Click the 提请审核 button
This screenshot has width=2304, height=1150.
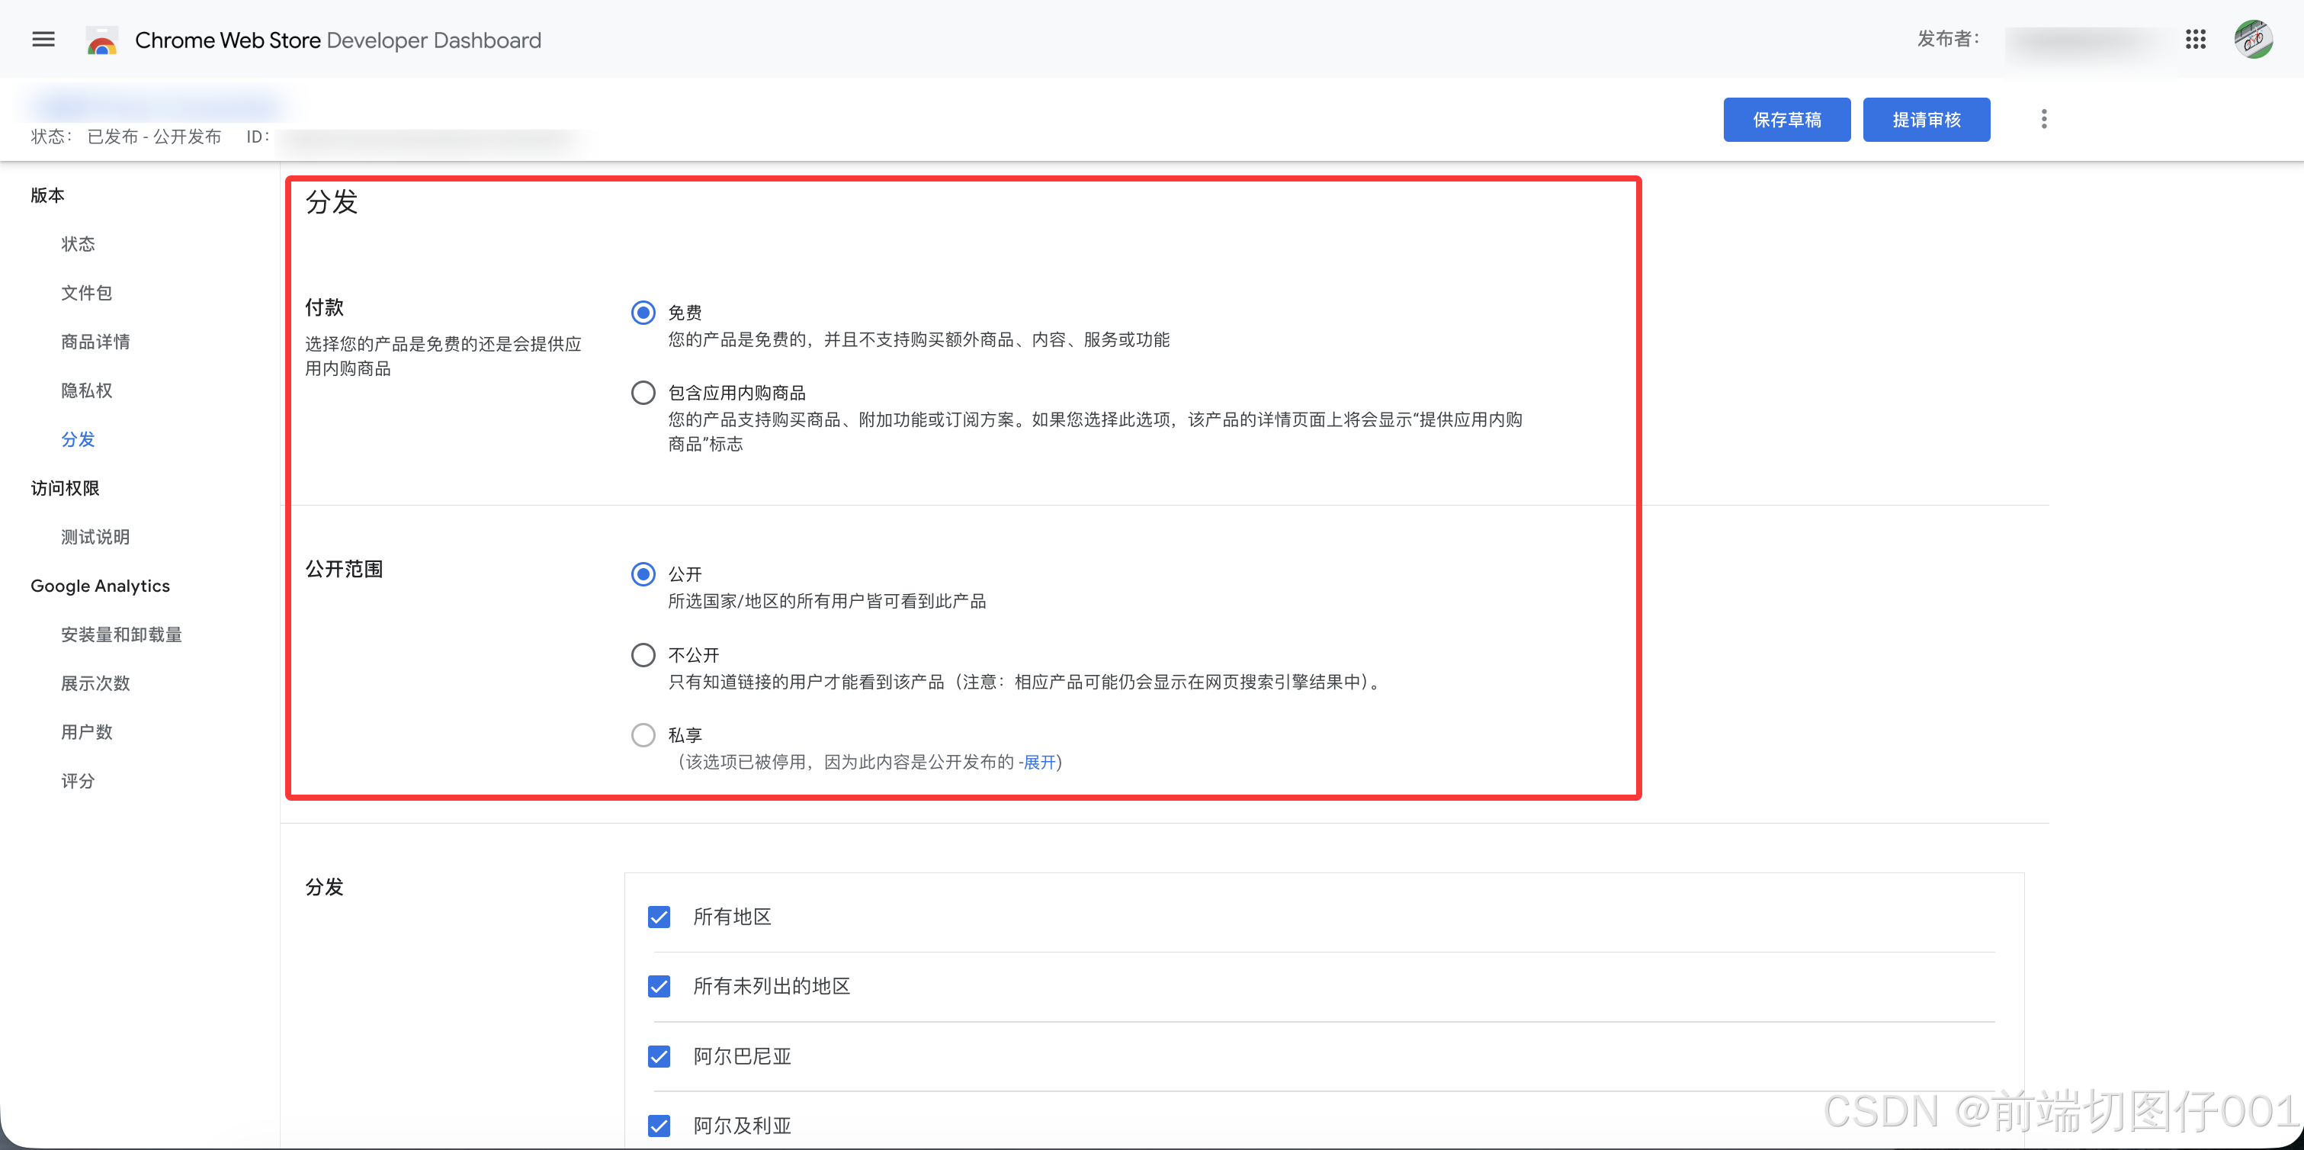pos(1926,120)
